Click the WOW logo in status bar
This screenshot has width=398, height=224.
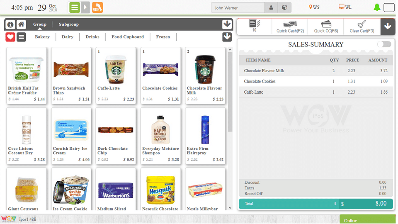click(x=9, y=219)
